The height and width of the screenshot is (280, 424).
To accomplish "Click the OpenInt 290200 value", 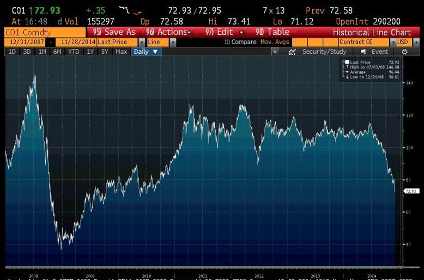I will click(387, 22).
